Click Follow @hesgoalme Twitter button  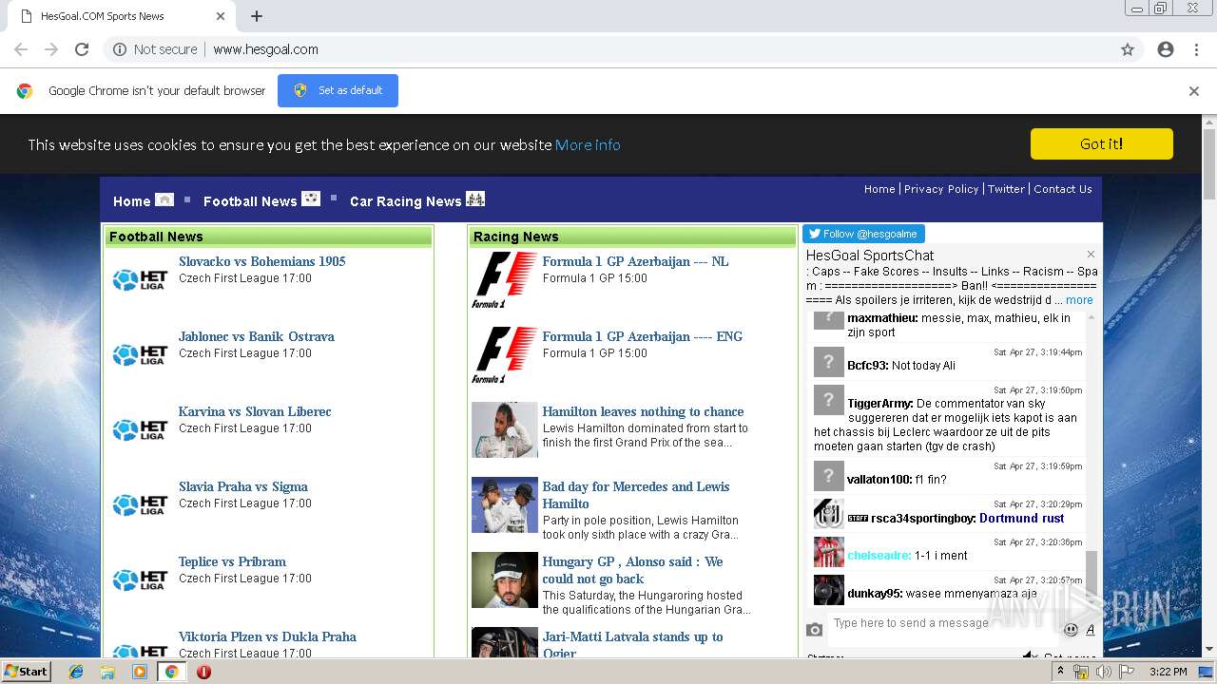pos(863,234)
